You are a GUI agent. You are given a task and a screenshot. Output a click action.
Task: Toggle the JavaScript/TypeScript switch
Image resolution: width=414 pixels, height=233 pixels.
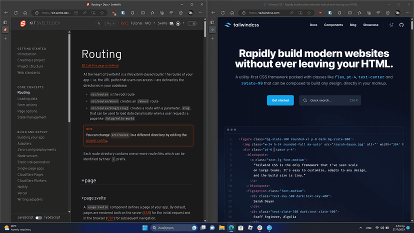click(38, 218)
